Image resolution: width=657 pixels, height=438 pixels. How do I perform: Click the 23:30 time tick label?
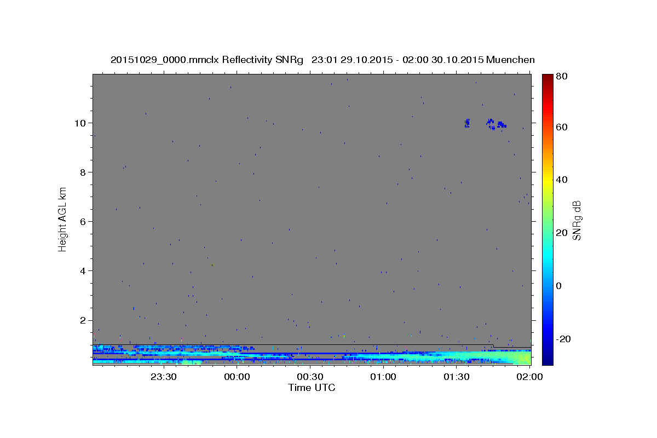164,377
